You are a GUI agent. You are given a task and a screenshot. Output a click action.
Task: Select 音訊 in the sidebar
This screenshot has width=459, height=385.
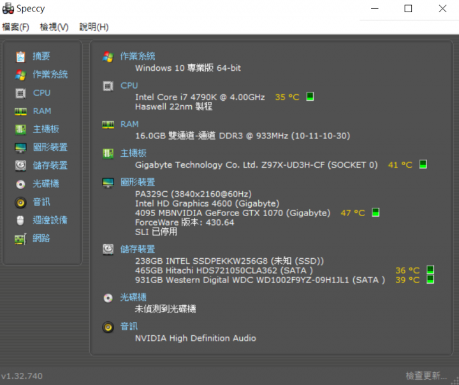pos(41,202)
